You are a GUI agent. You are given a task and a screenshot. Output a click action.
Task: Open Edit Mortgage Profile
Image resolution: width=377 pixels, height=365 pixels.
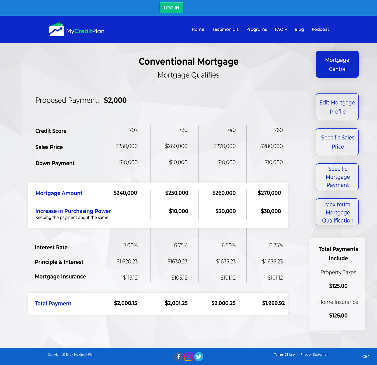(337, 107)
